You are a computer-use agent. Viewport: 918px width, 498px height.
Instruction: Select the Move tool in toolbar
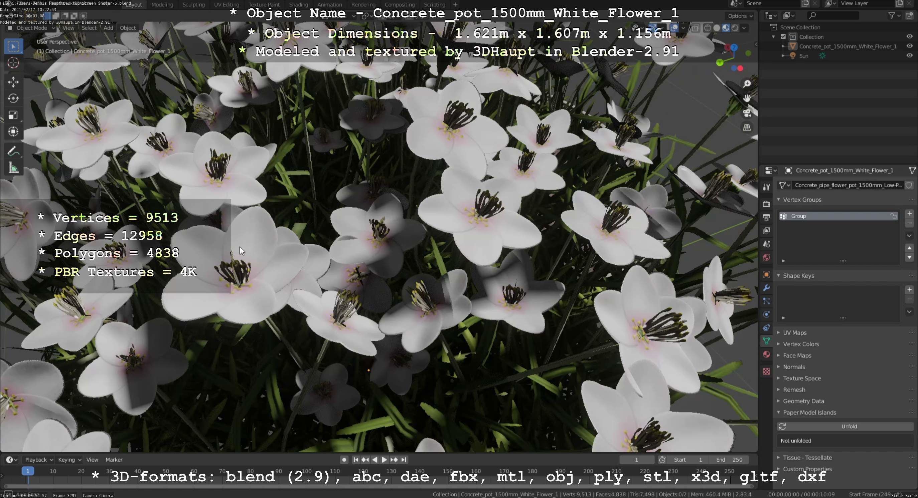click(13, 82)
